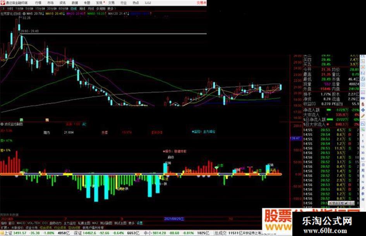366x236 pixels.
Task: Open the 互动问答 tab
Action: pyautogui.click(x=74, y=227)
